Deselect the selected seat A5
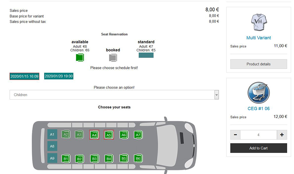 point(109,135)
